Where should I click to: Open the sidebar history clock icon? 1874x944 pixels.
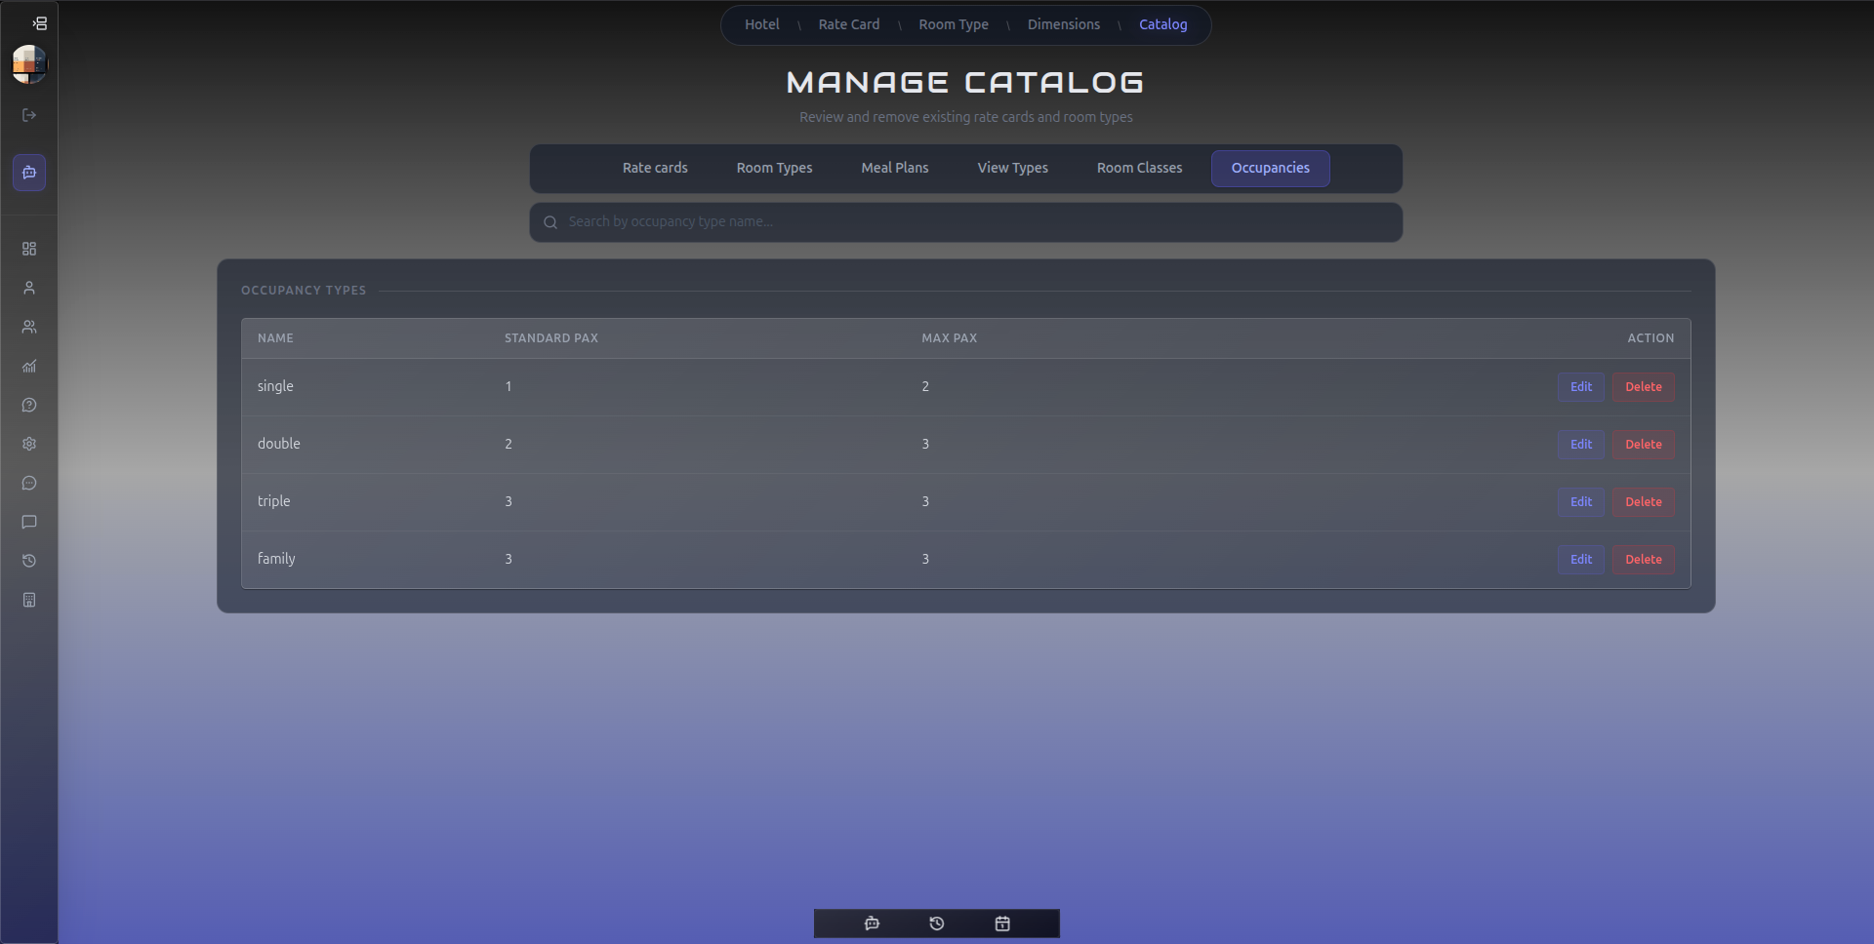29,561
